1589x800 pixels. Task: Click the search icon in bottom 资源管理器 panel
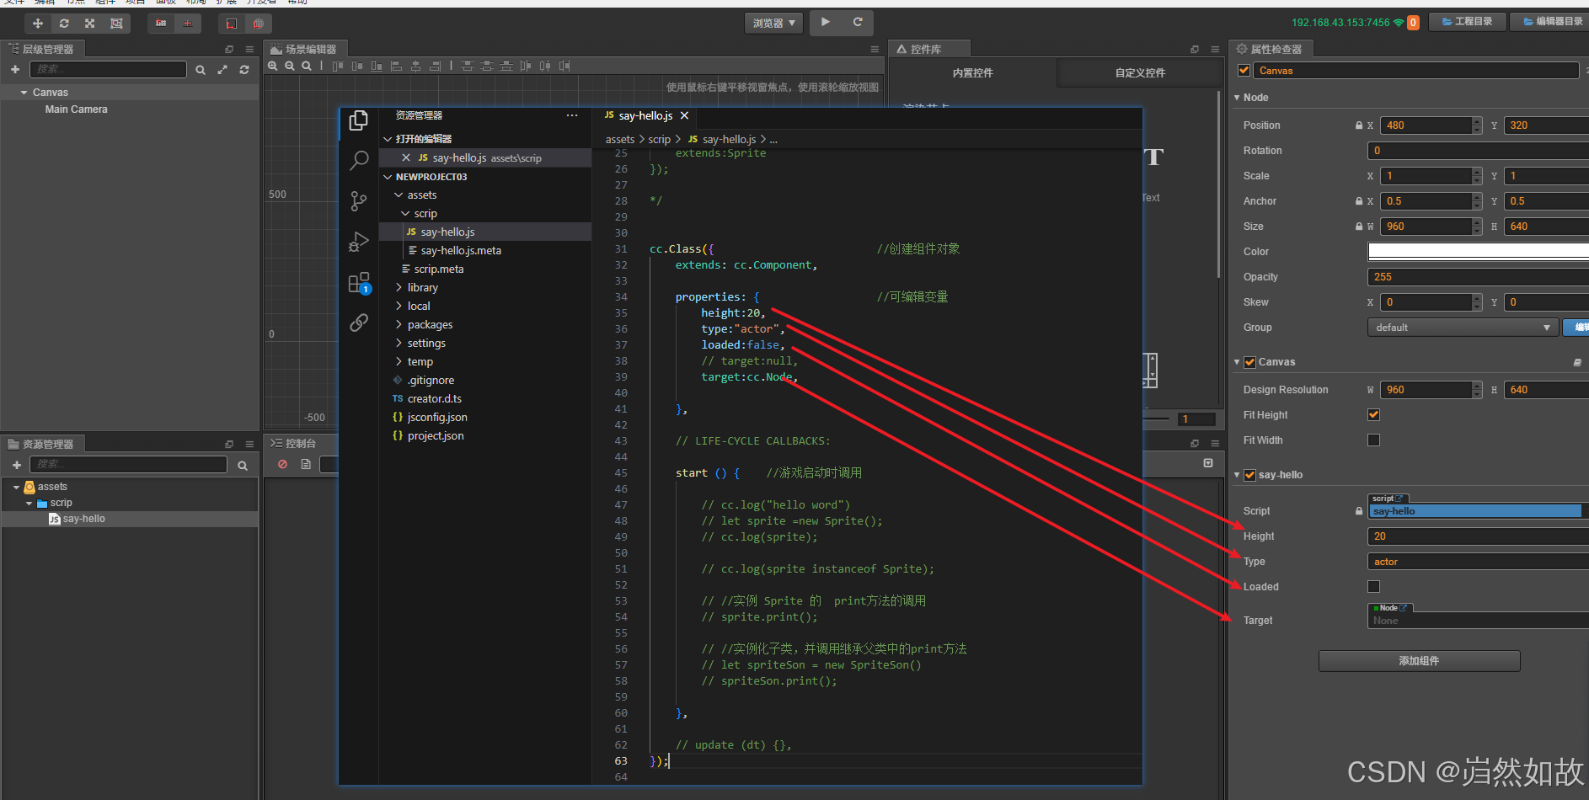click(243, 465)
